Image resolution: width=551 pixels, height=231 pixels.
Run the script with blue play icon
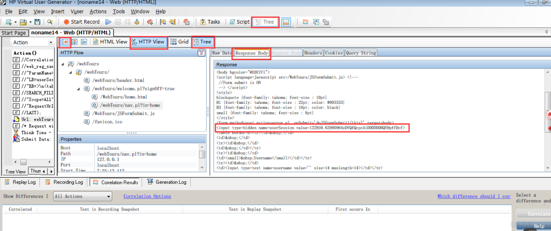(108, 22)
